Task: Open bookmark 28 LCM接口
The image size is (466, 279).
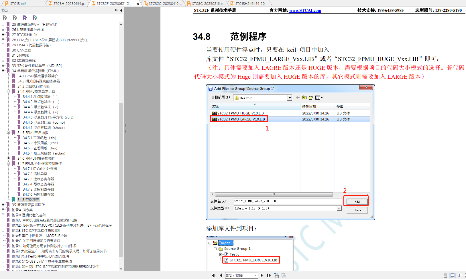Action: [50, 40]
